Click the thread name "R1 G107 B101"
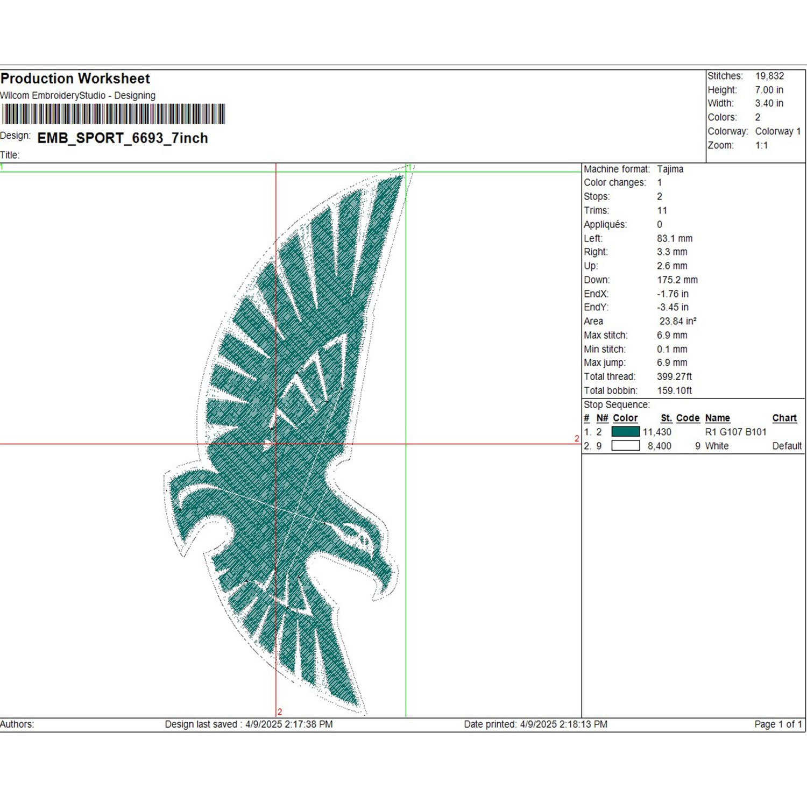This screenshot has width=807, height=804. click(735, 432)
